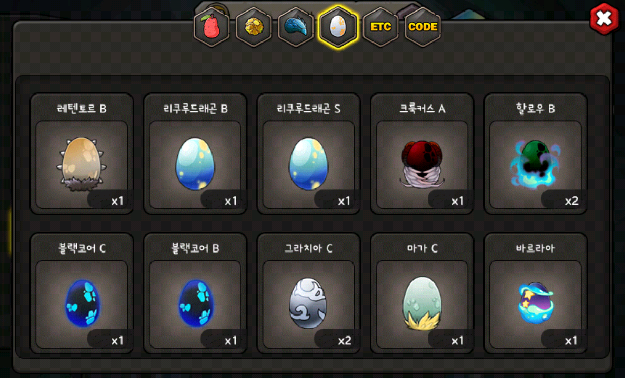Choose the 블랙코어 B egg

[x=195, y=293]
